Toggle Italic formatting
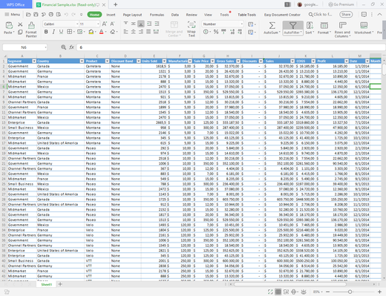The image size is (386, 296). pyautogui.click(x=53, y=32)
